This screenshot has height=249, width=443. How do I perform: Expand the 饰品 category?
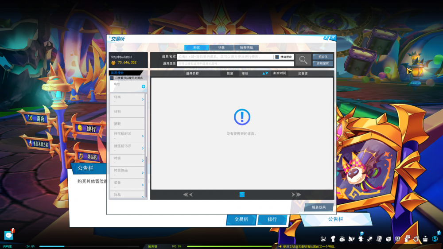click(x=127, y=195)
